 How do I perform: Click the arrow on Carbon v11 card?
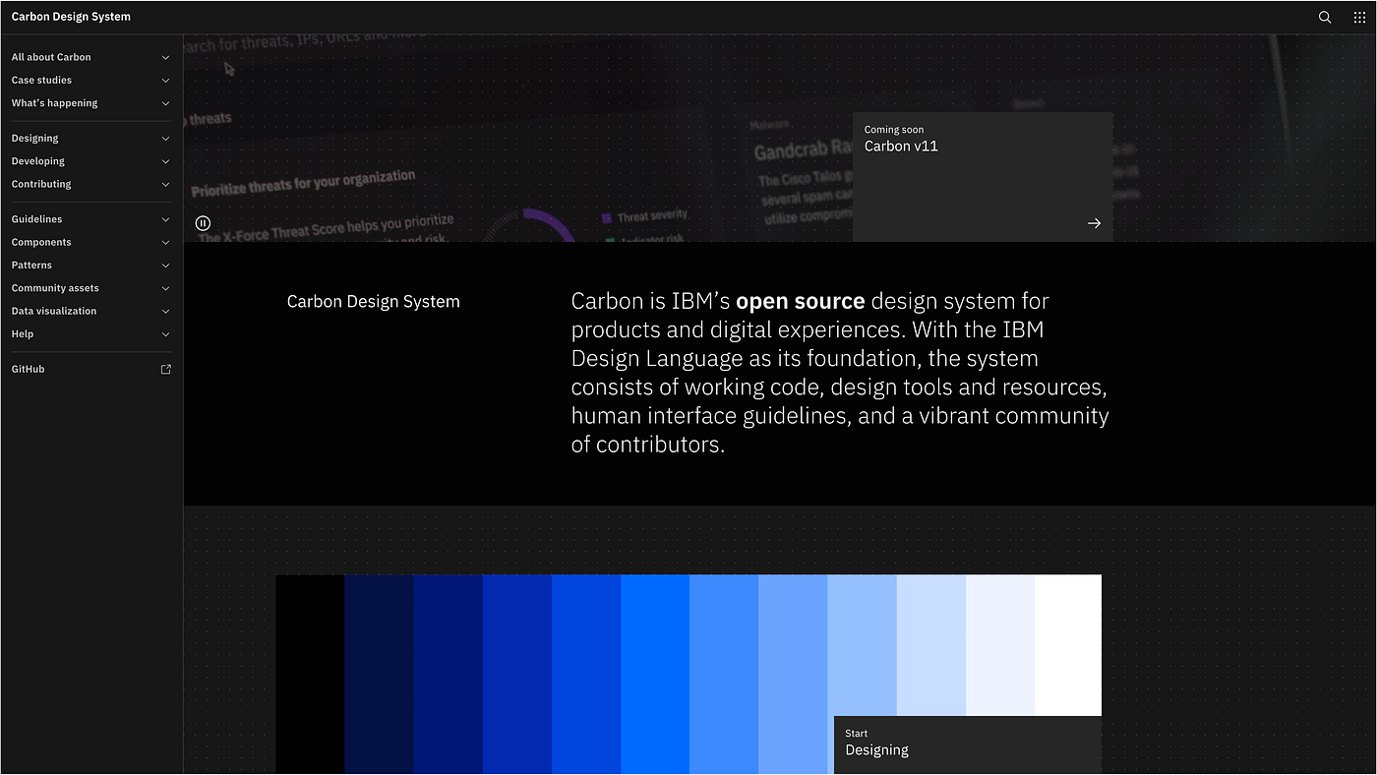1094,223
